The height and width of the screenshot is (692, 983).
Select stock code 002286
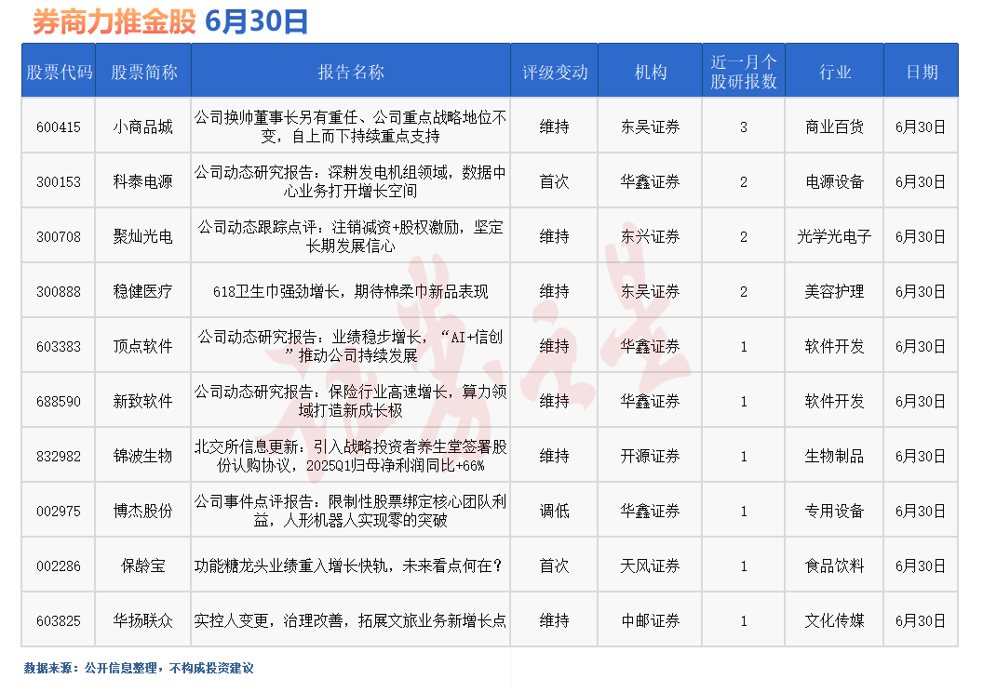(x=59, y=566)
